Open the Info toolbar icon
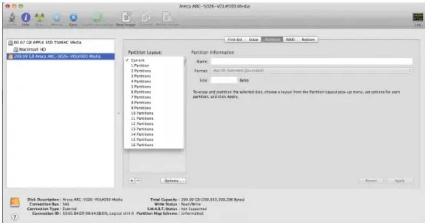 (26, 18)
